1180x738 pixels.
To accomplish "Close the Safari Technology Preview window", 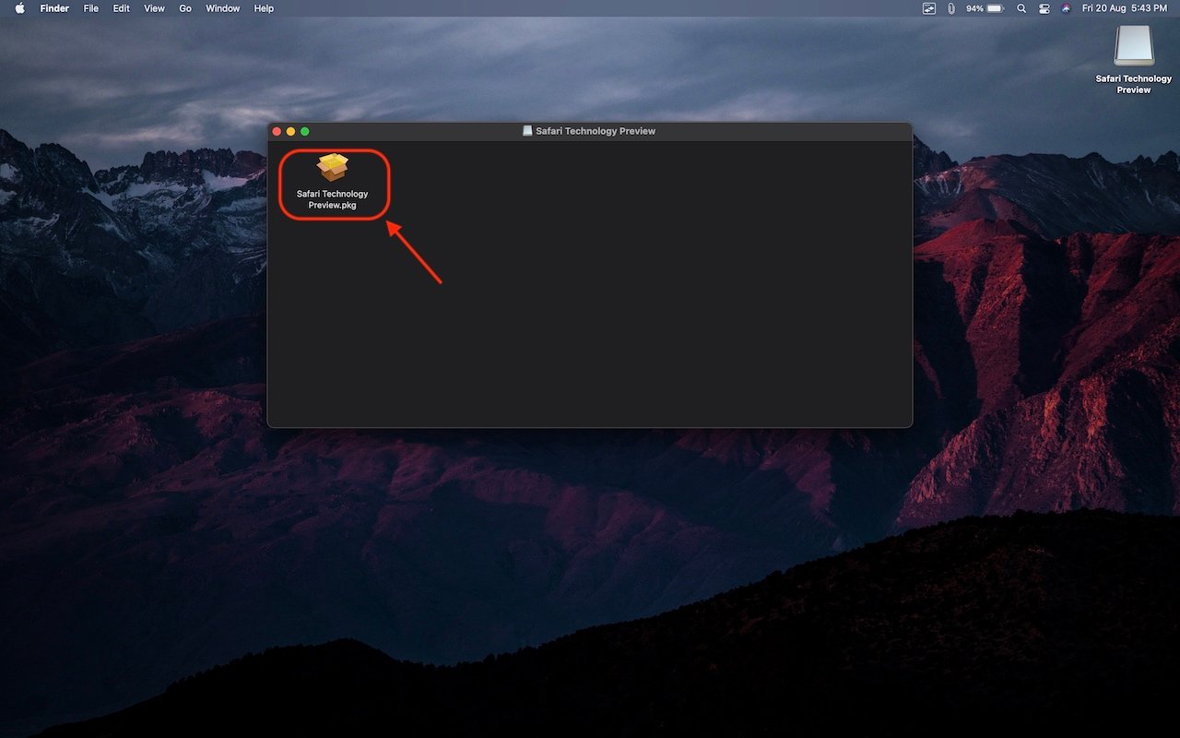I will 277,131.
